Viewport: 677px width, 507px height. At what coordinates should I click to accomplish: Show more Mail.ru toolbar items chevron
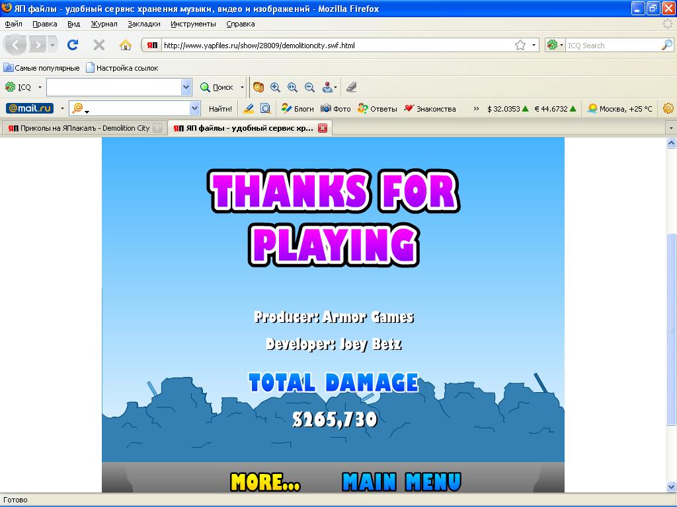(x=476, y=109)
